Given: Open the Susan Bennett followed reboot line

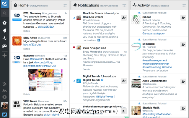Looking at the screenshot, I should [154, 13].
